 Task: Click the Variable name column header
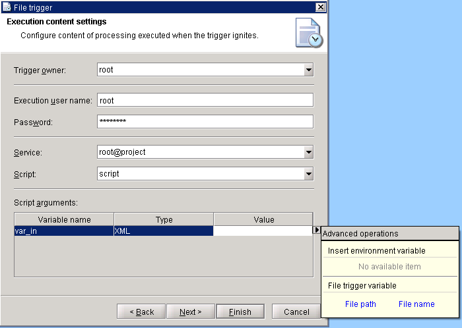coord(64,219)
